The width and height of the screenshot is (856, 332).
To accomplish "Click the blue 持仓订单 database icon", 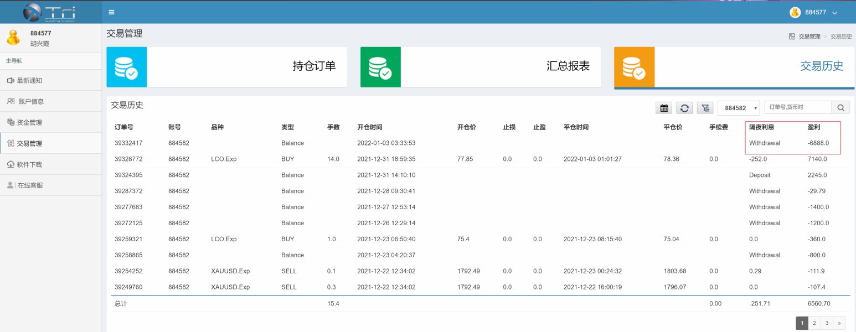I will pos(127,67).
